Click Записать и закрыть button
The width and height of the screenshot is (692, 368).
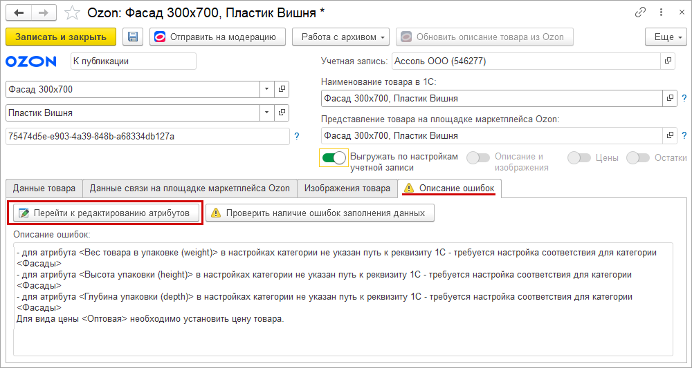pos(61,37)
